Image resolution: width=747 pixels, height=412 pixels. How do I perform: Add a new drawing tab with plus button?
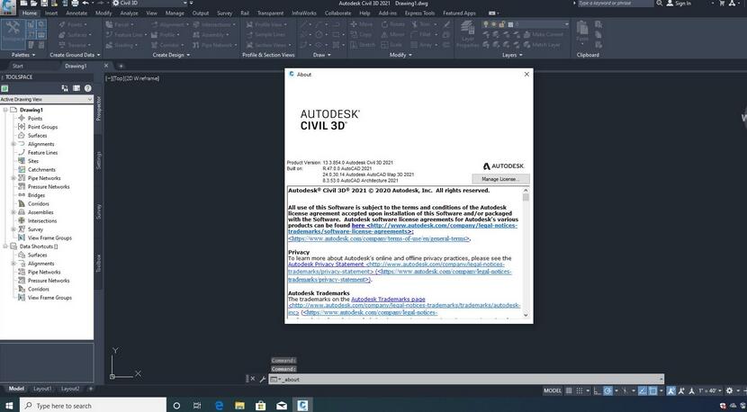pyautogui.click(x=121, y=66)
